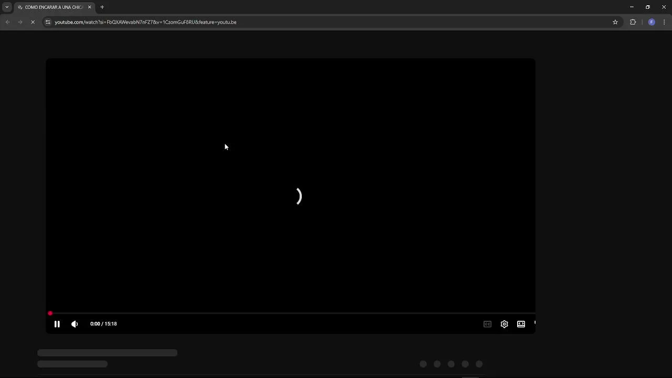This screenshot has height=378, width=672.
Task: Close the COMO ENCARAR A UNA CHICA tab
Action: point(89,7)
